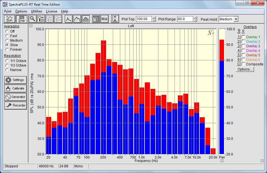Enable the Overlay 3 checkbox
Viewport: 267px width, 173px height.
243,46
